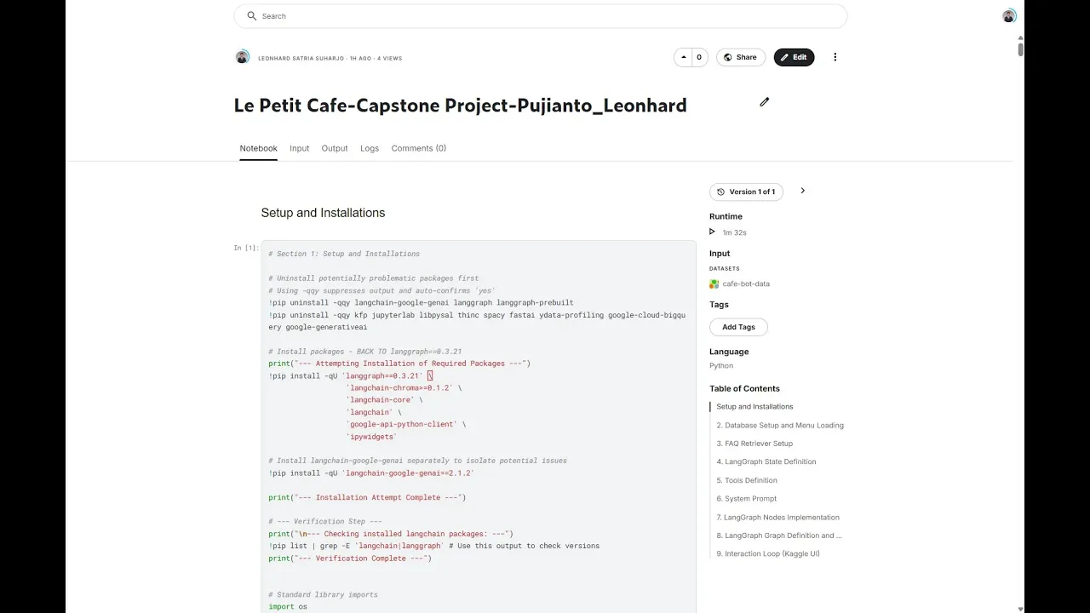
Task: Open "6. System Prompt" in Table of Contents
Action: [x=747, y=498]
